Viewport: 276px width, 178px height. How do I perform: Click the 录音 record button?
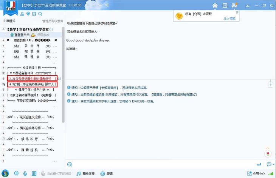[x=107, y=174]
